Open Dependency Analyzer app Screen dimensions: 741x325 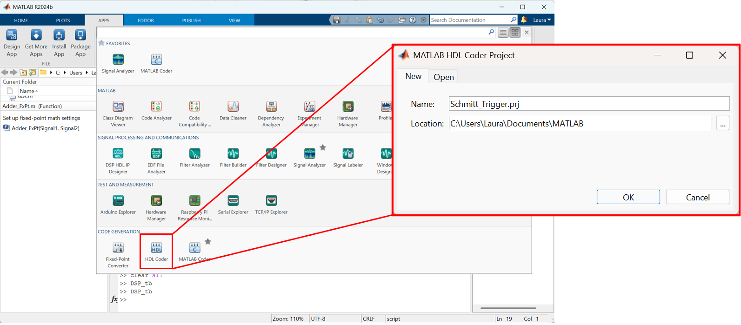(x=271, y=113)
